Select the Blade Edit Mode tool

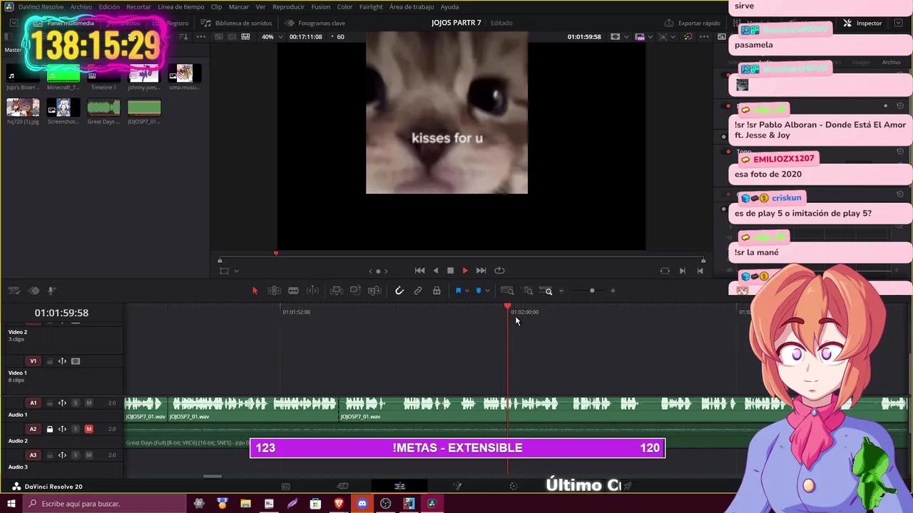[293, 291]
